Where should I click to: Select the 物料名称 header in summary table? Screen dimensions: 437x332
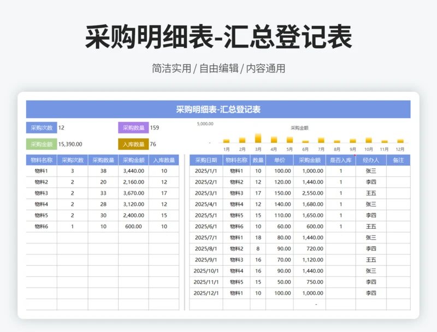point(42,160)
